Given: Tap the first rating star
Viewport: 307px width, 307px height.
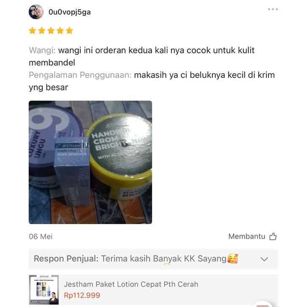Looking at the screenshot, I should [x=32, y=30].
